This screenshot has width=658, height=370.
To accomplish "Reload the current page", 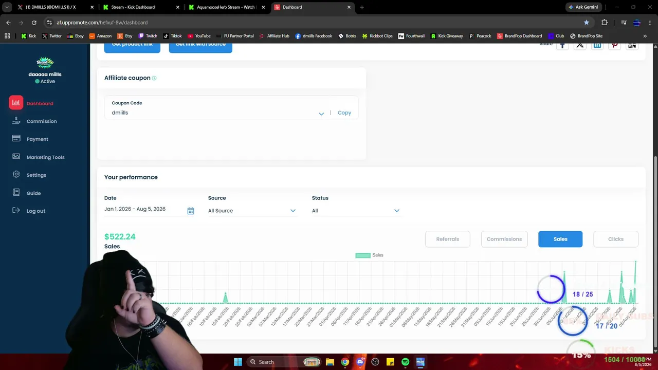I will coord(34,23).
